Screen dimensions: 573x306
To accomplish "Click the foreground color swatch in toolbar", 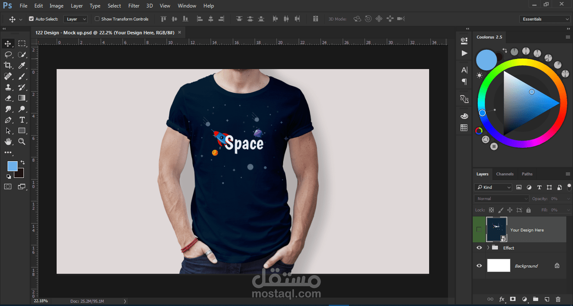I will 12,166.
